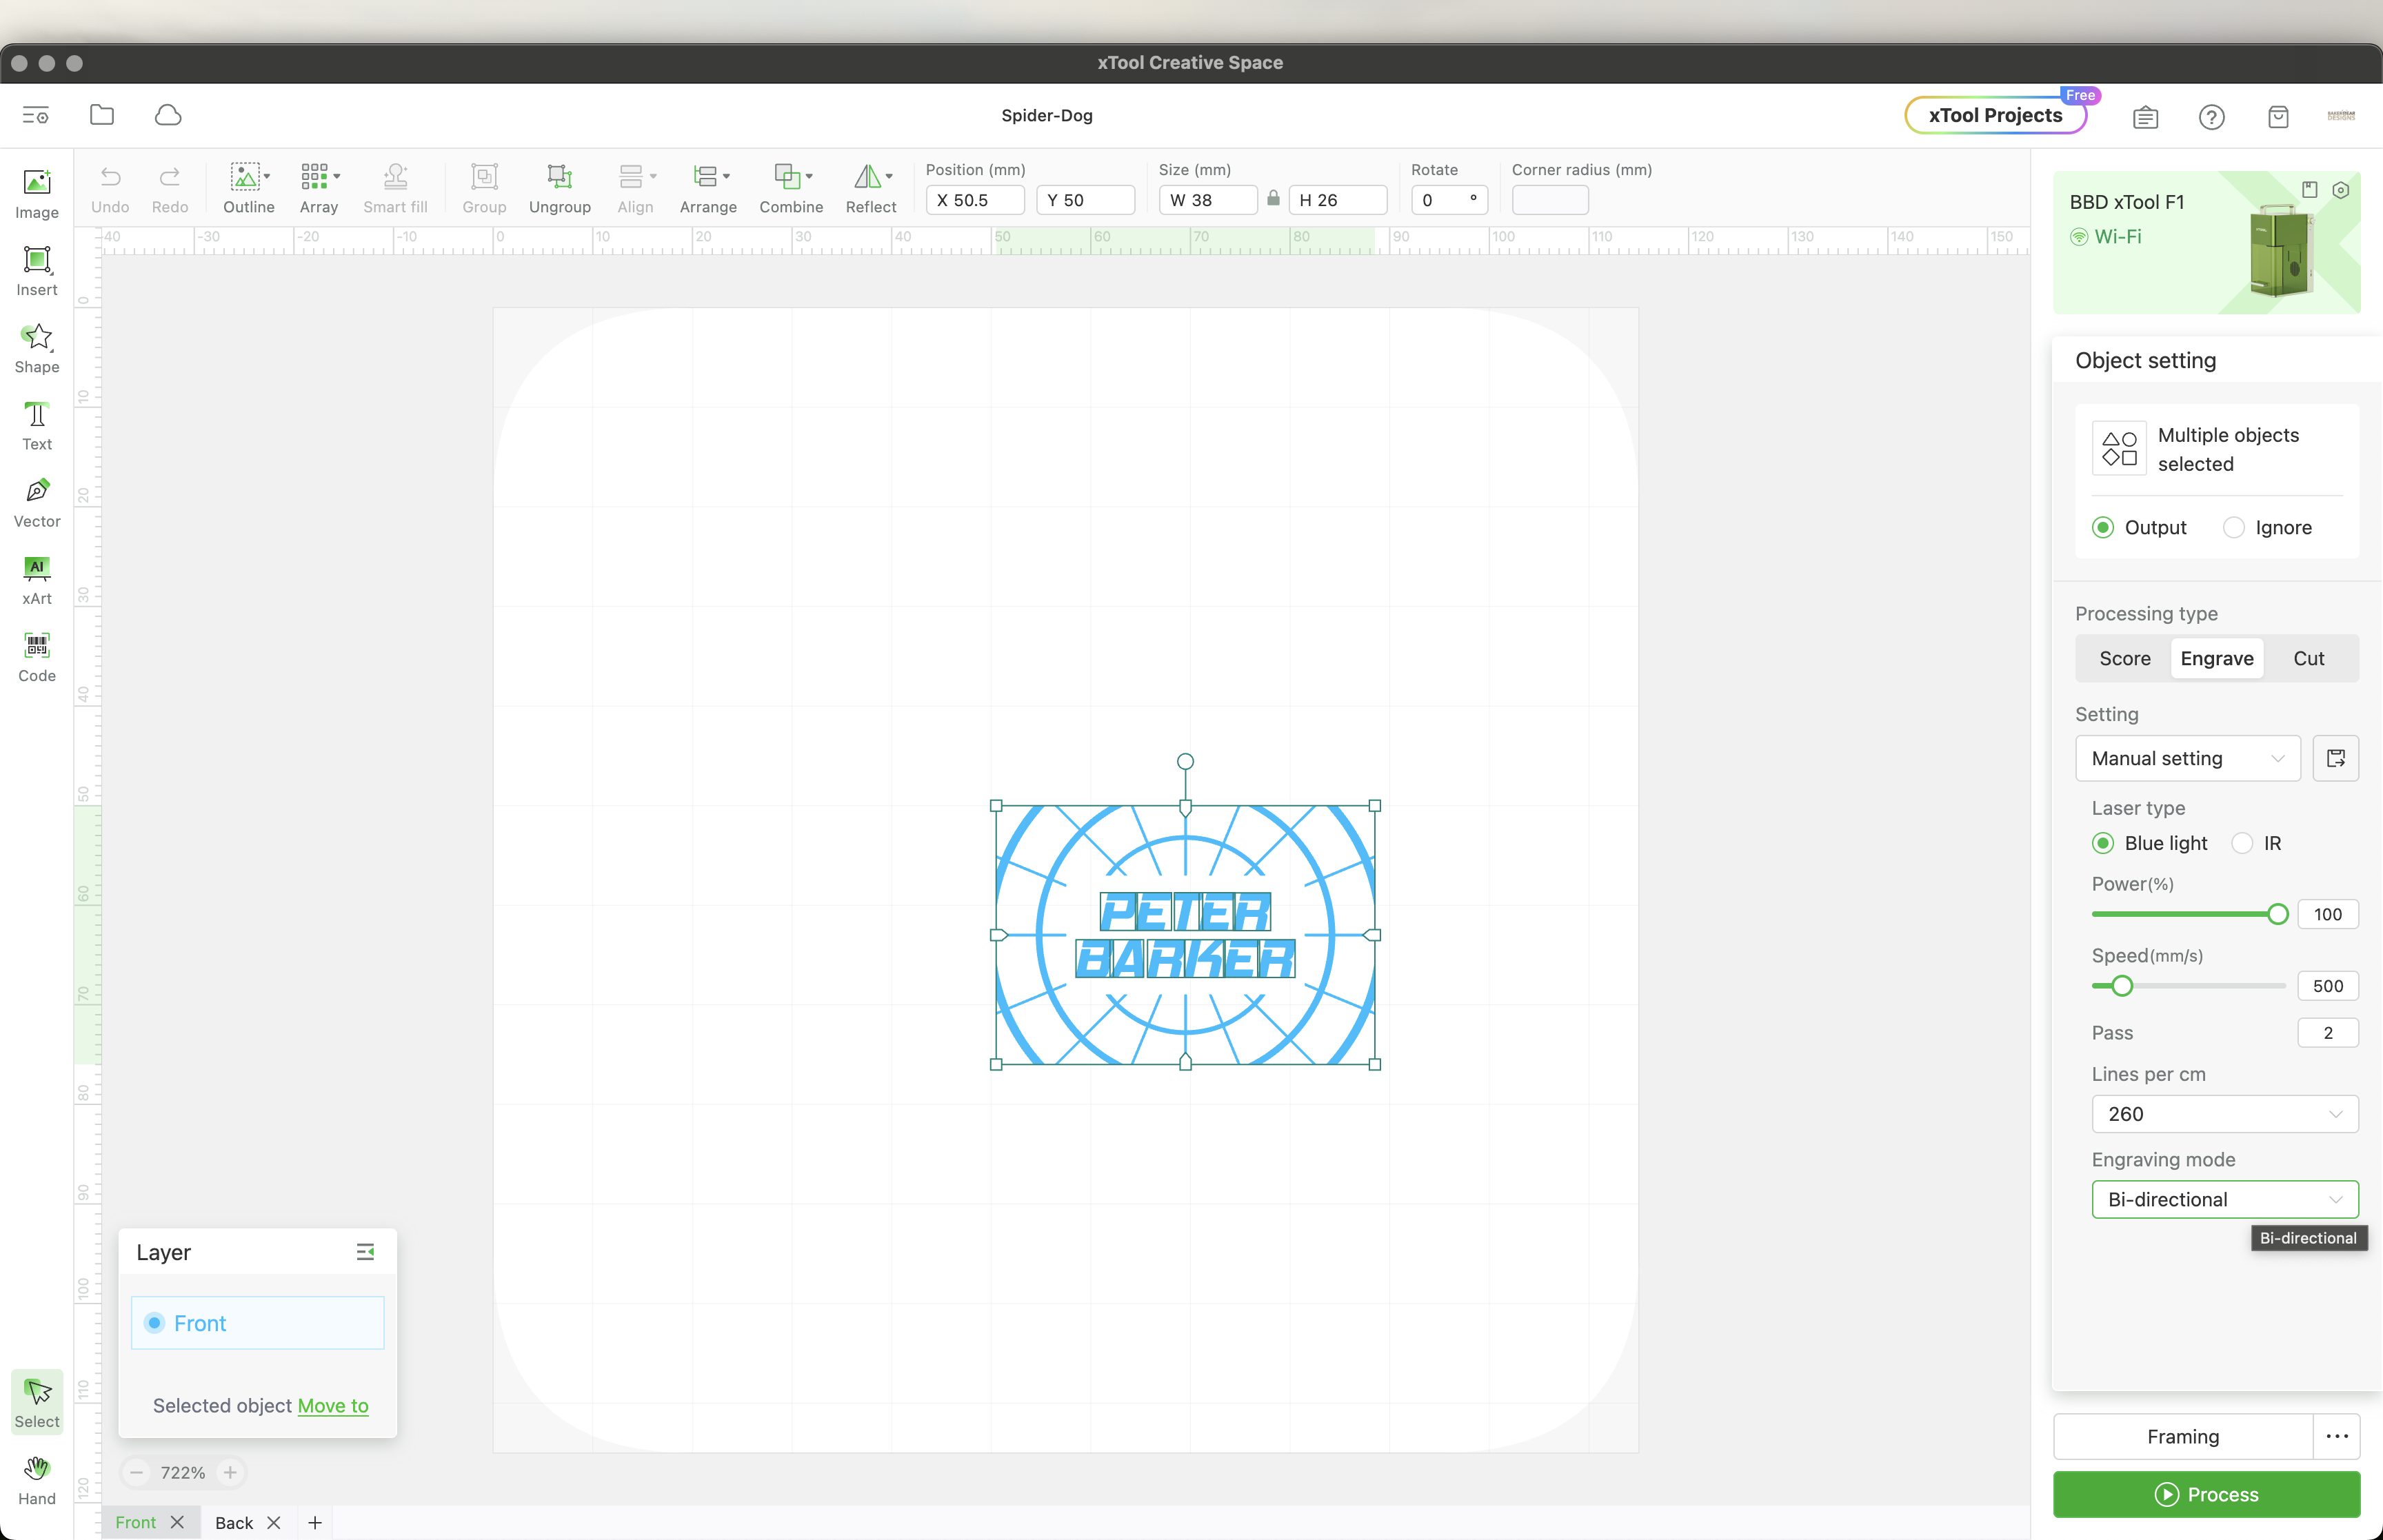Screen dimensions: 2383x1540
Task: Select the Shape tool
Action: click(x=37, y=348)
